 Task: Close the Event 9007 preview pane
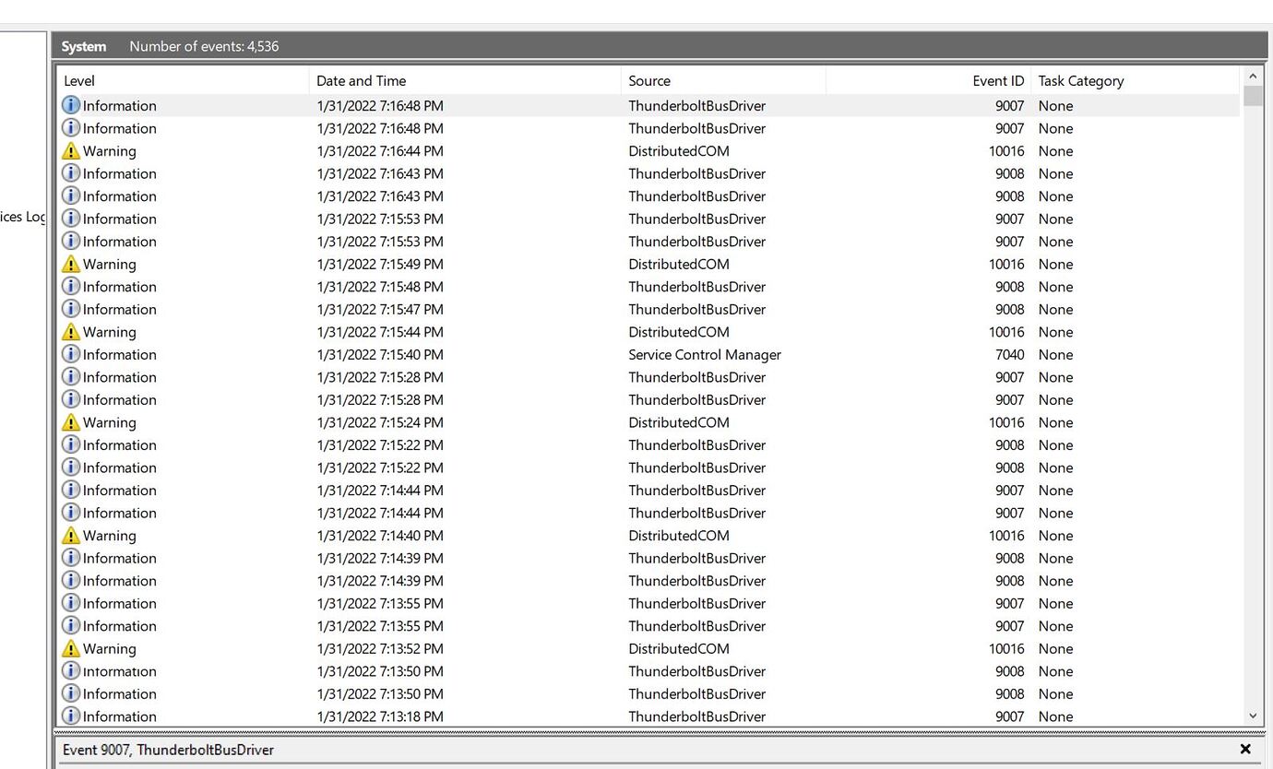[x=1245, y=749]
